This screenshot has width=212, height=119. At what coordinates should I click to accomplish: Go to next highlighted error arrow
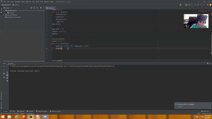pyautogui.click(x=211, y=11)
